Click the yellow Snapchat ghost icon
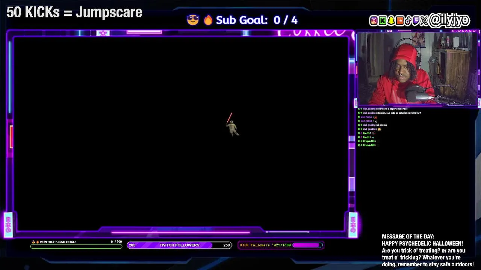The width and height of the screenshot is (481, 270). 391,21
